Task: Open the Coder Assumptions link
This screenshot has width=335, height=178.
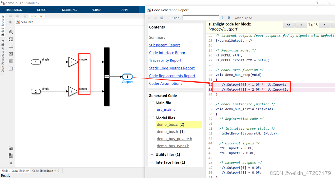Action: click(x=166, y=83)
